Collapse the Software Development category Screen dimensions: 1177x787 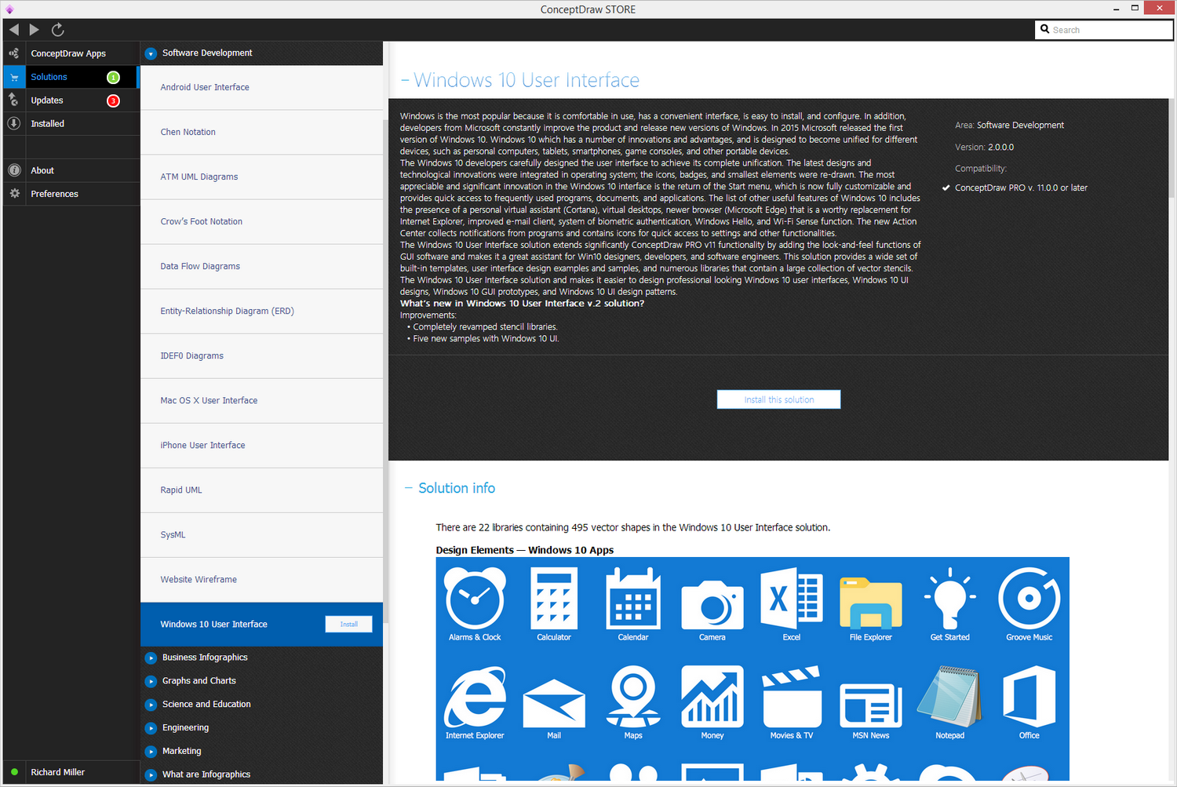(x=151, y=53)
